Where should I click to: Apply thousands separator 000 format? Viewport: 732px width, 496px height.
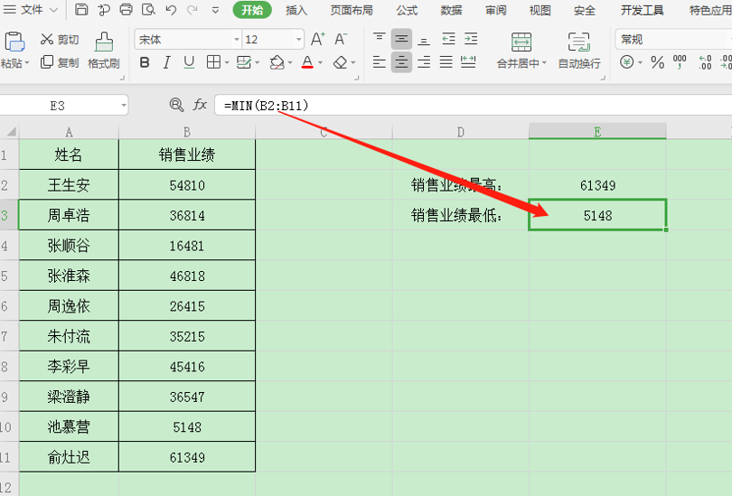pos(680,62)
